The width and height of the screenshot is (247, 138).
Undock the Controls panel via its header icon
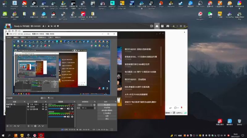(x=115, y=102)
